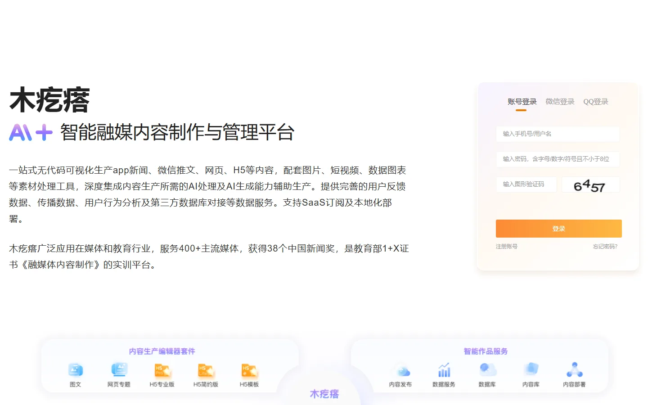This screenshot has height=405, width=648.
Task: Open the 数据库 icon
Action: (x=487, y=370)
